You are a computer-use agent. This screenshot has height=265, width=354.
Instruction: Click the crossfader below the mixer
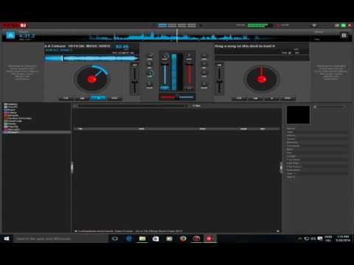pyautogui.click(x=177, y=97)
